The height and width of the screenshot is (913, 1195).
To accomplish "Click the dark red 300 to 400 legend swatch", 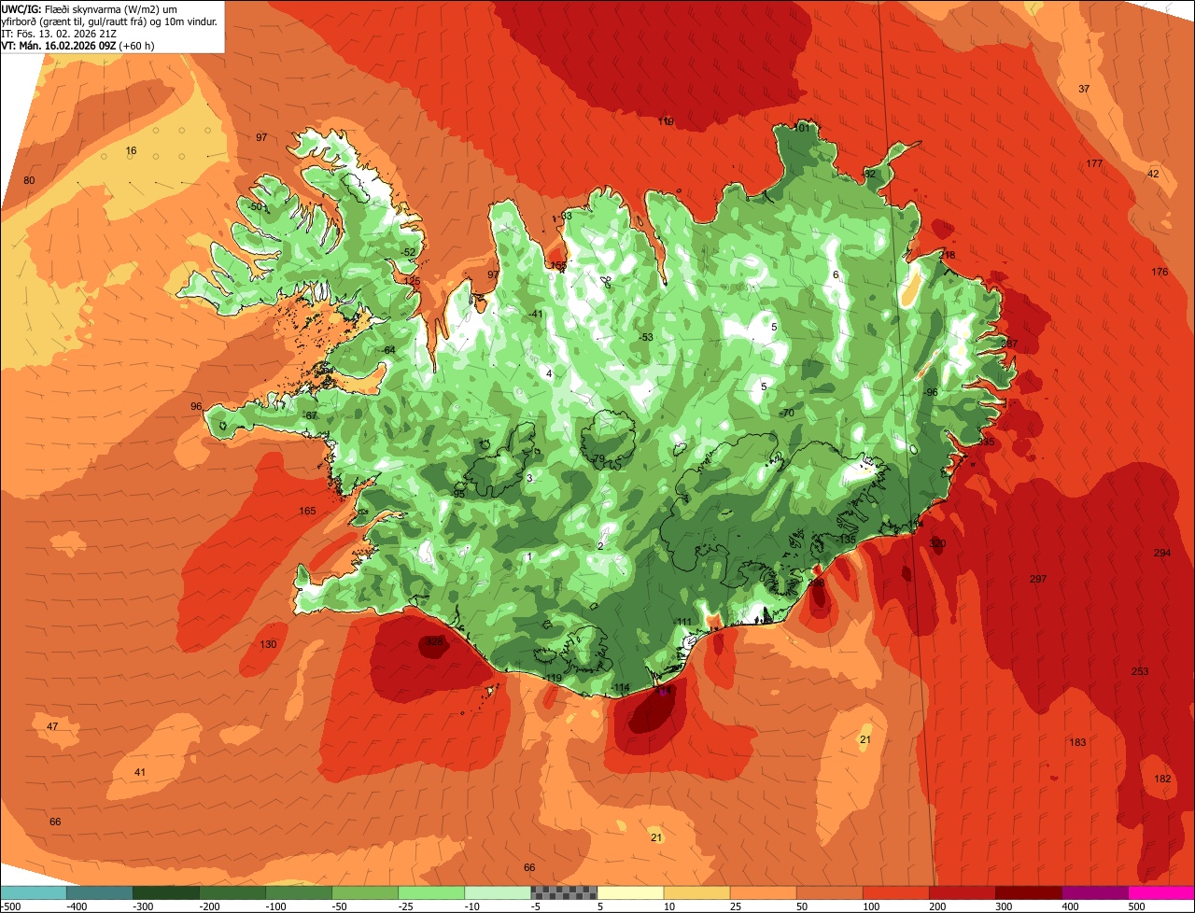I will coord(1029,892).
